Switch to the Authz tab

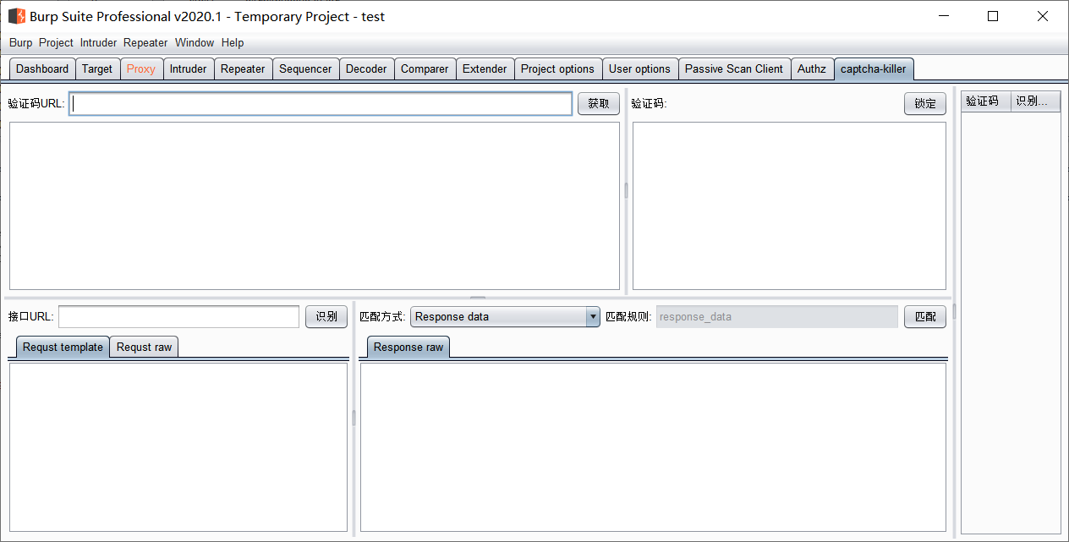tap(812, 69)
